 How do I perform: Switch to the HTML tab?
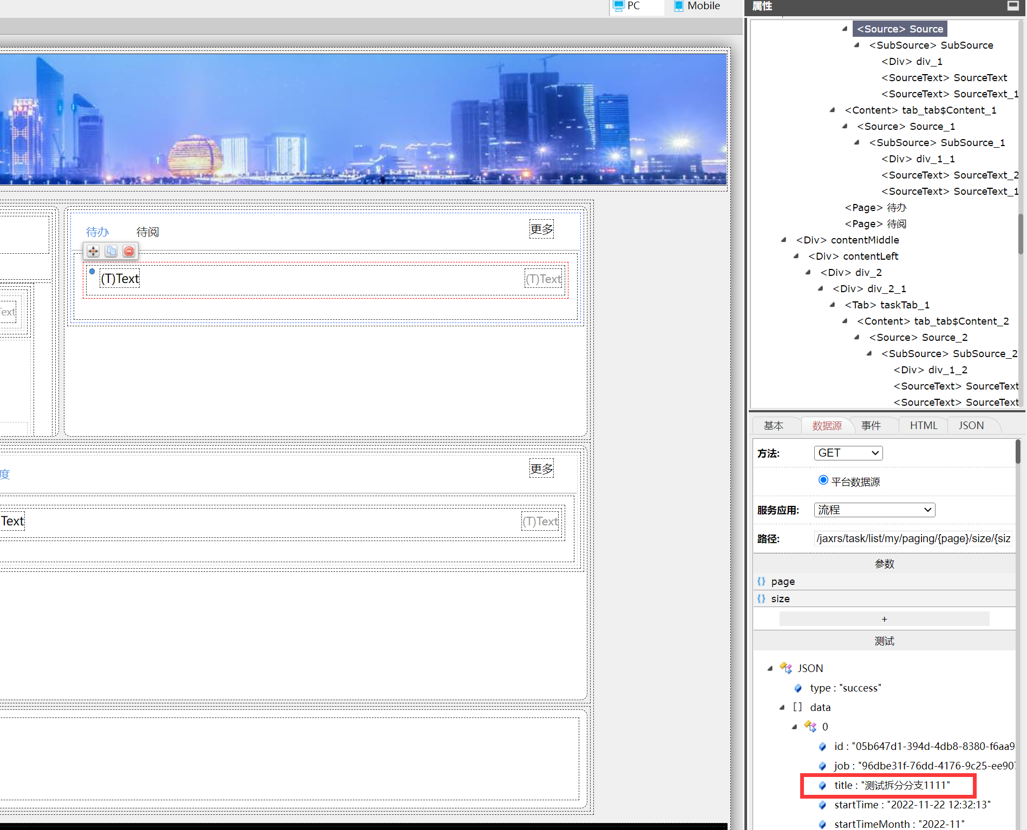point(923,426)
